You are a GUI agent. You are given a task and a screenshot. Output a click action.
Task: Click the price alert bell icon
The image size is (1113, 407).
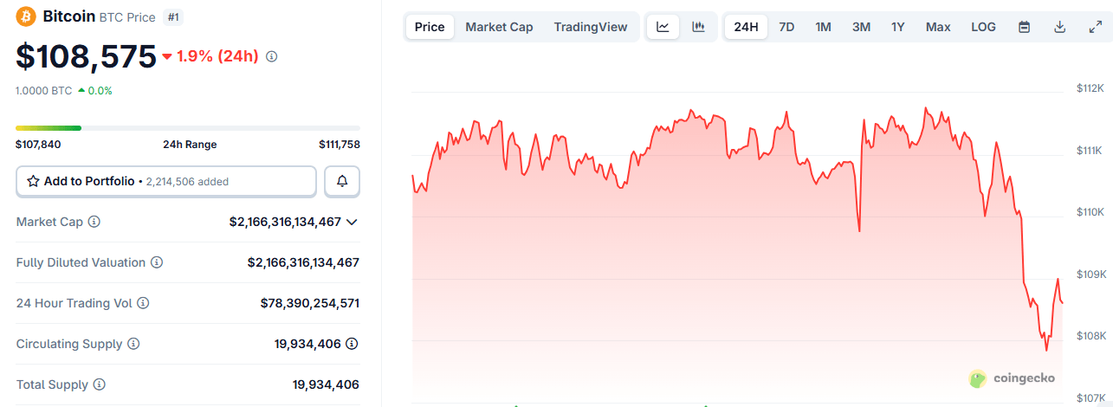pyautogui.click(x=342, y=181)
